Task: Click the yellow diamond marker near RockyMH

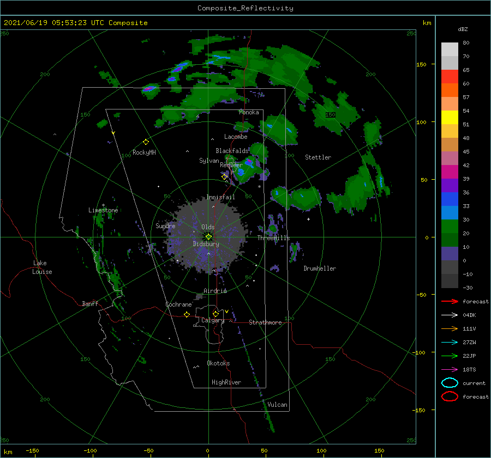Action: [146, 142]
